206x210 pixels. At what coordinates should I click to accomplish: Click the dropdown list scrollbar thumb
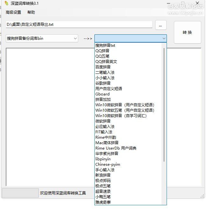pyautogui.click(x=164, y=105)
